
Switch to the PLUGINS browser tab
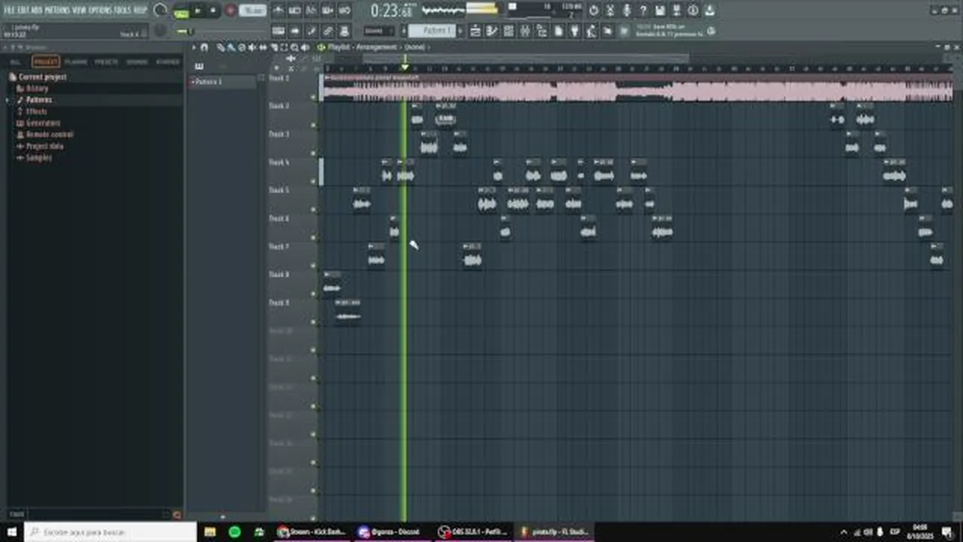pos(76,62)
